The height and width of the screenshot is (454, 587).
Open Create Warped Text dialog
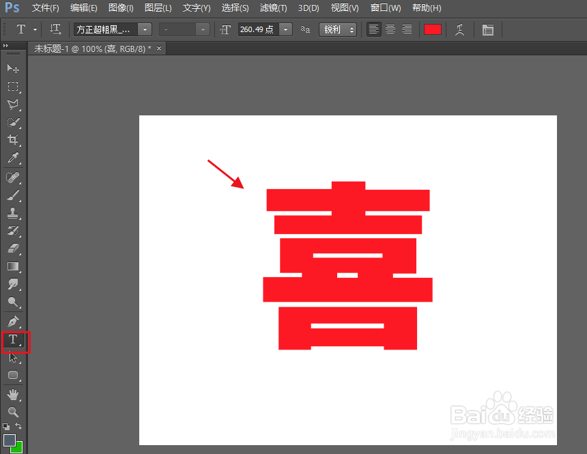[x=460, y=29]
